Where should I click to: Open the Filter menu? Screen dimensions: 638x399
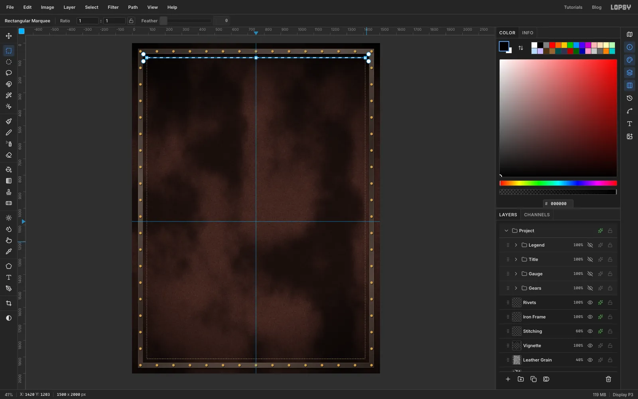pos(113,7)
